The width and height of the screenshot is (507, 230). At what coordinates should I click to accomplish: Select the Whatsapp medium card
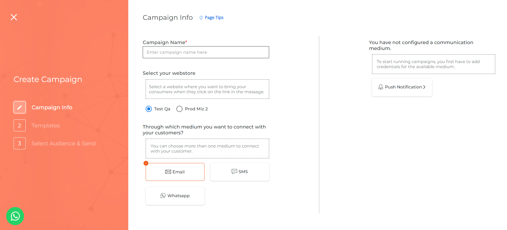click(175, 196)
